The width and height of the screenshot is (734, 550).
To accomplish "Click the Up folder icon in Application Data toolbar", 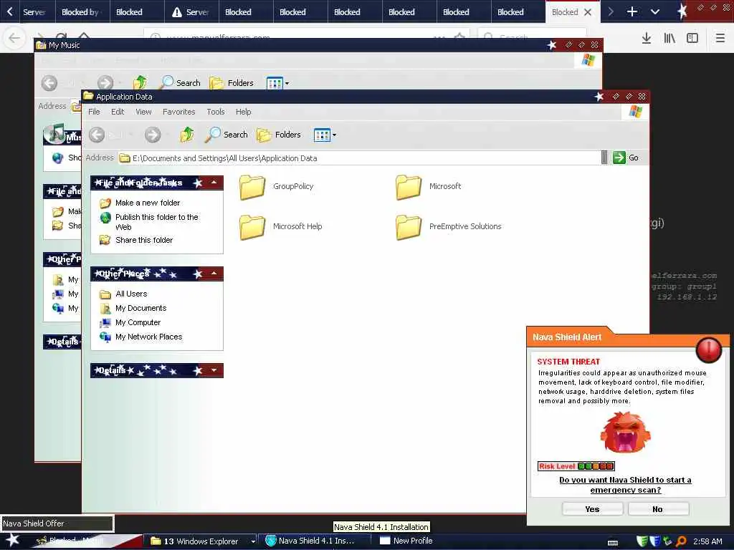I will click(187, 135).
